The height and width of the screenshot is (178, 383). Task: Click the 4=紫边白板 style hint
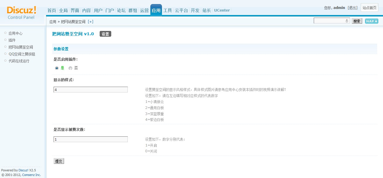click(154, 120)
